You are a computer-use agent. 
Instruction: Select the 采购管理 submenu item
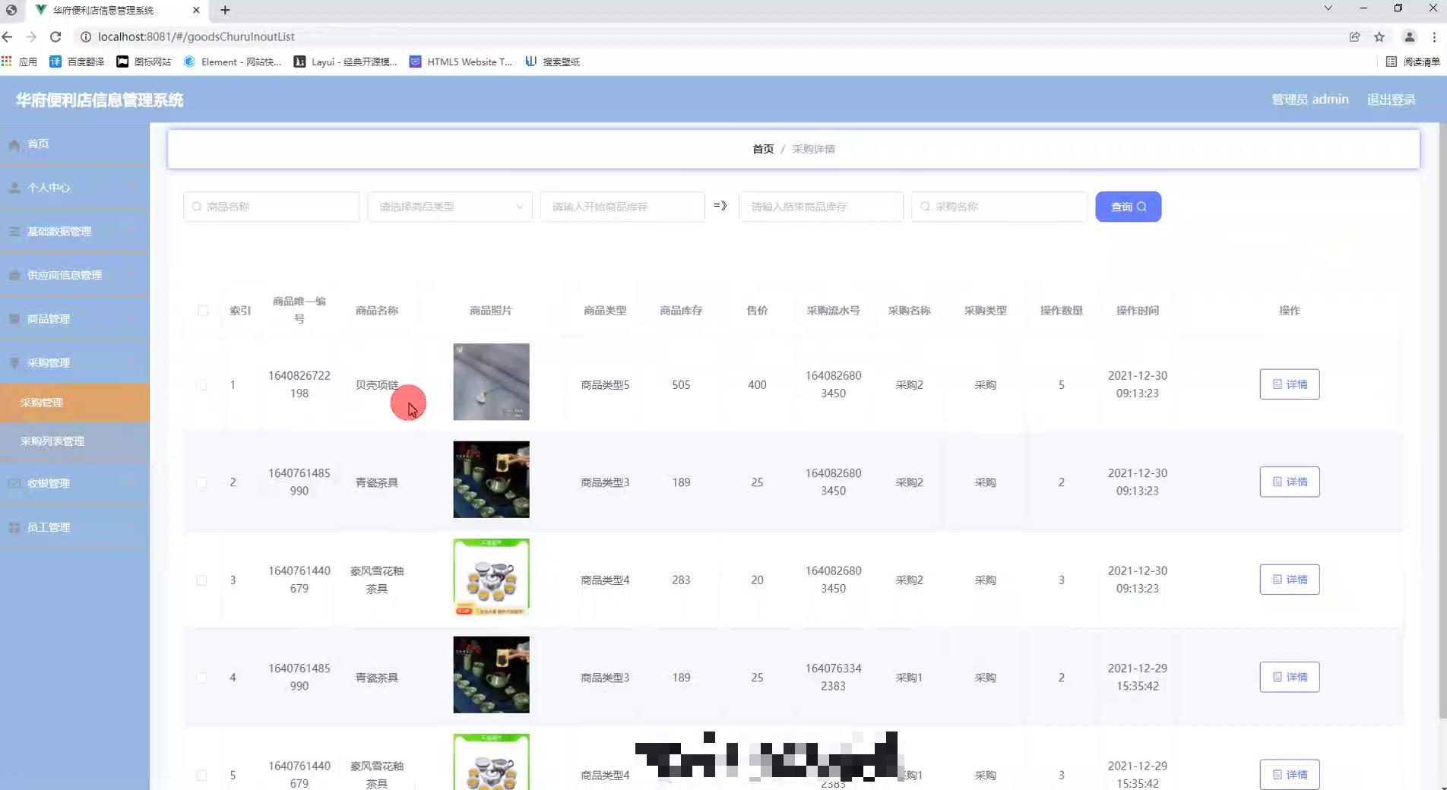click(74, 403)
